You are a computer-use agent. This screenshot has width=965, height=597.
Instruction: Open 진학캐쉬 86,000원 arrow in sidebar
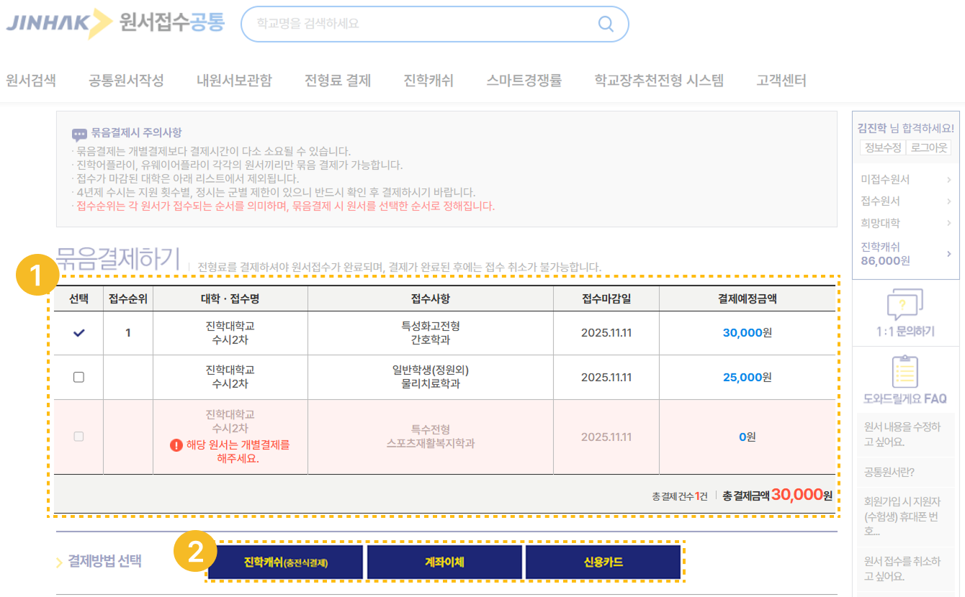(x=949, y=253)
